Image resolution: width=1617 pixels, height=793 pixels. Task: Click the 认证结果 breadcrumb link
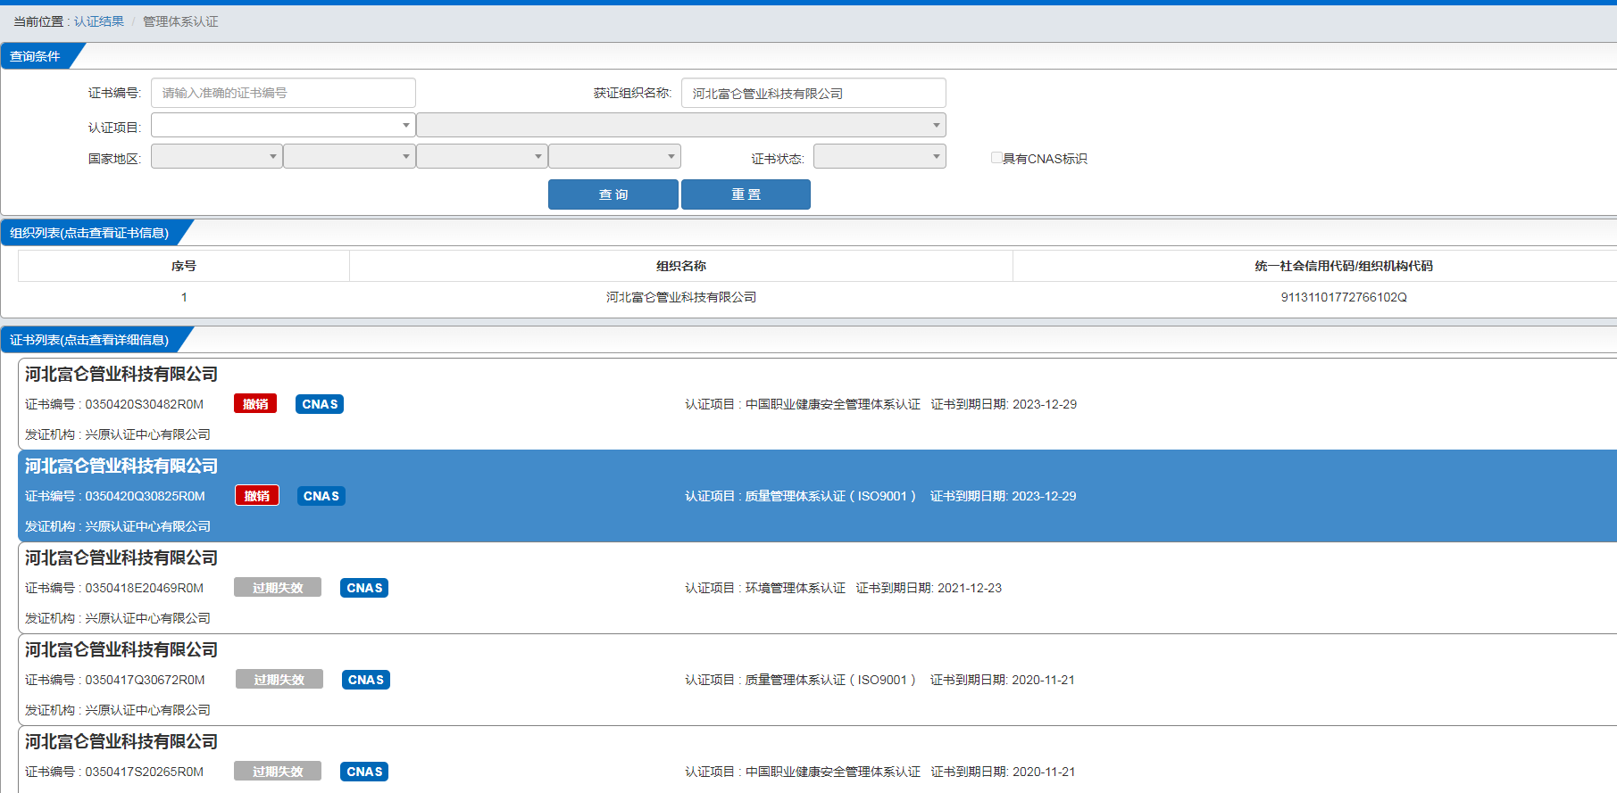tap(99, 21)
